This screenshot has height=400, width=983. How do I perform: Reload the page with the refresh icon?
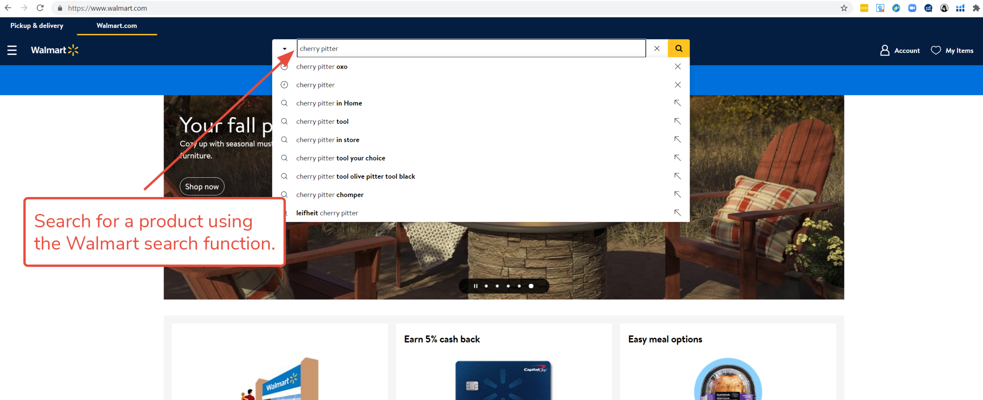point(40,8)
